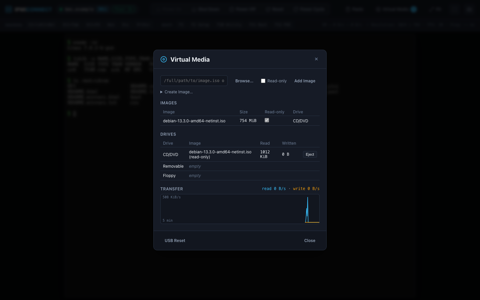Expand the Create Image... section

(x=177, y=92)
